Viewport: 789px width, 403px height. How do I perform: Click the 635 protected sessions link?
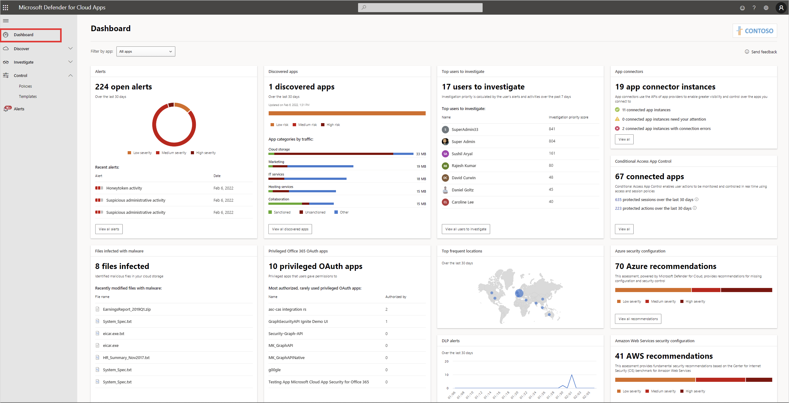618,200
